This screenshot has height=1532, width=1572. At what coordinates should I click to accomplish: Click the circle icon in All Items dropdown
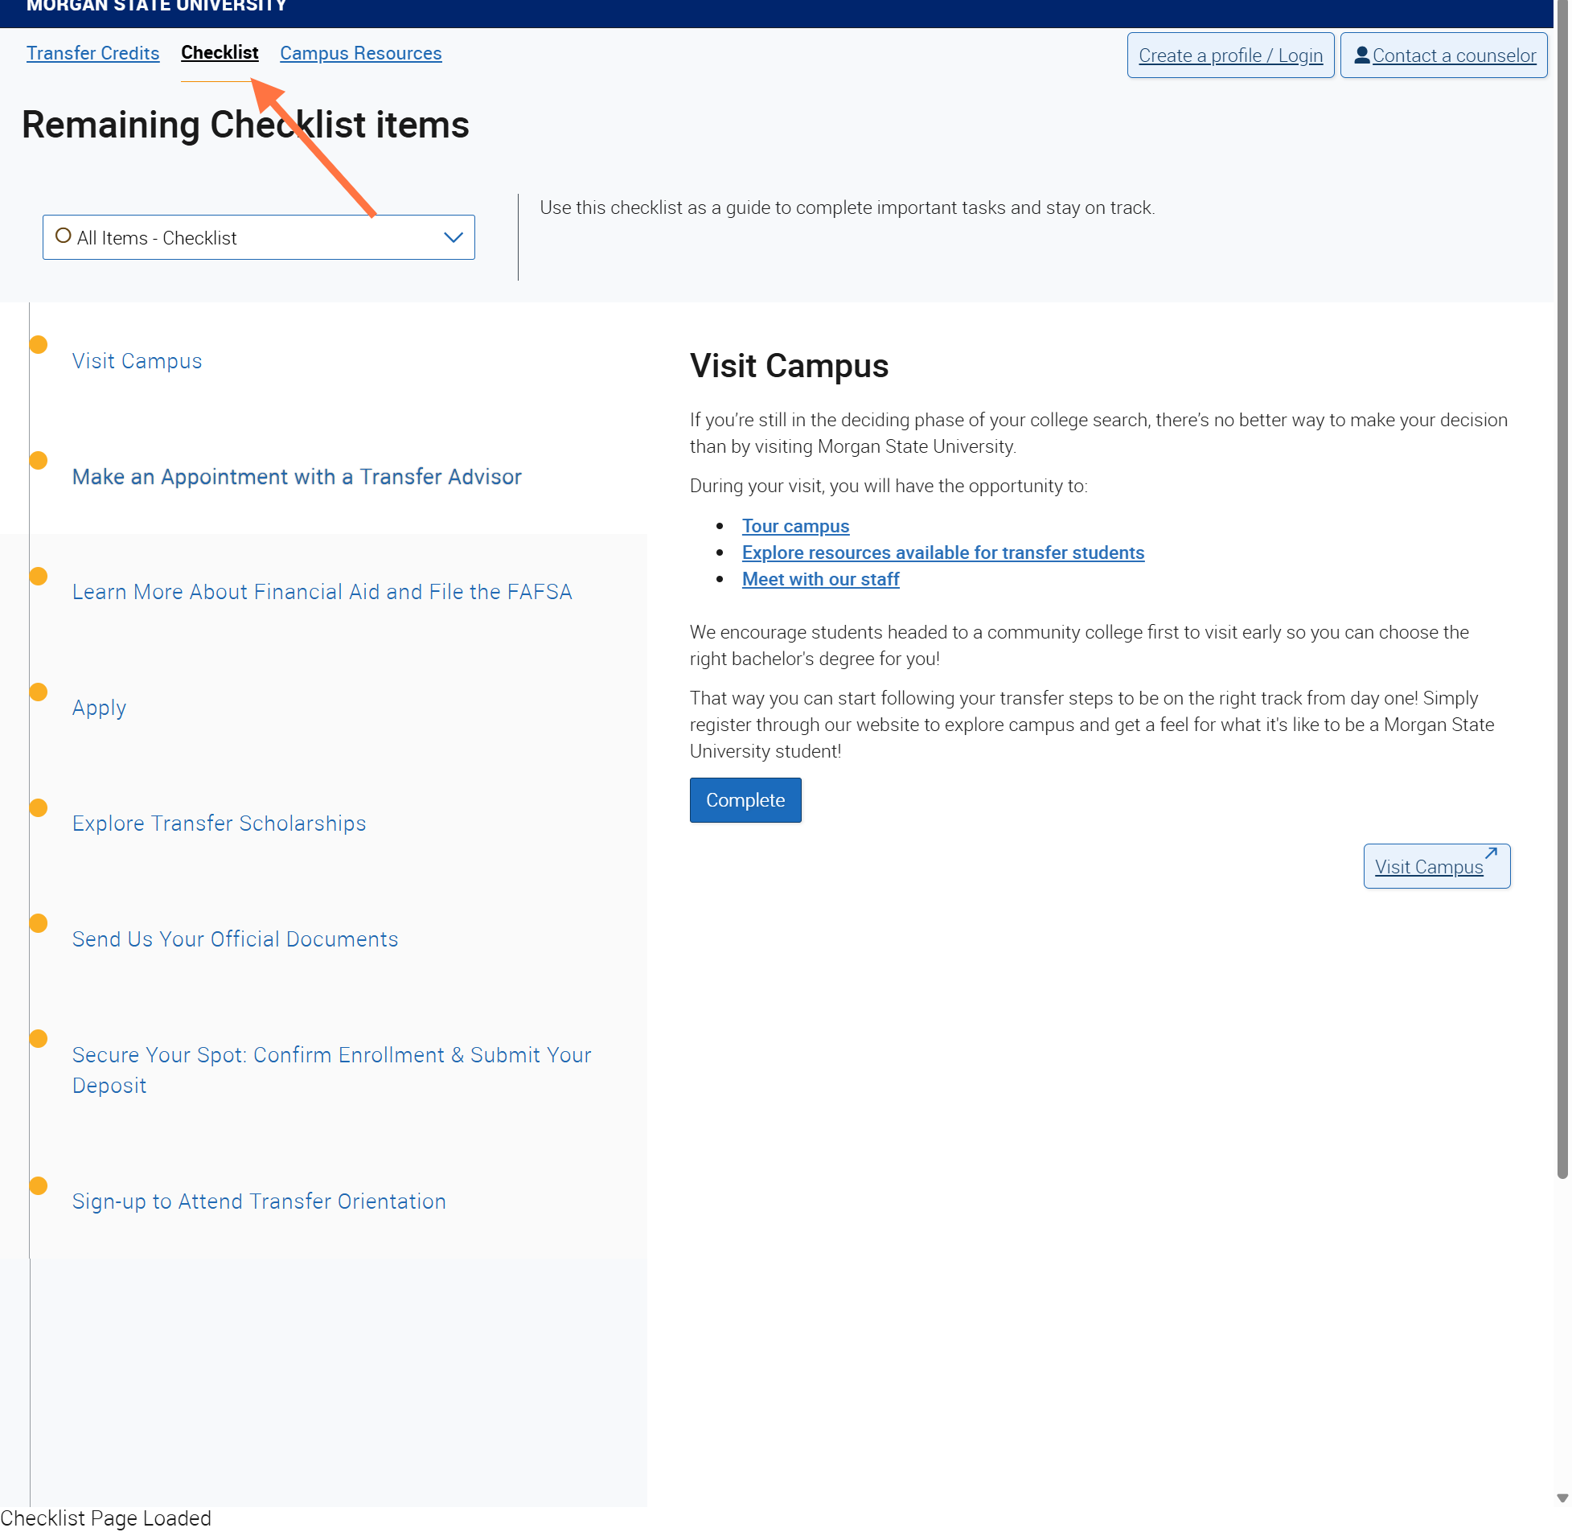click(x=63, y=236)
